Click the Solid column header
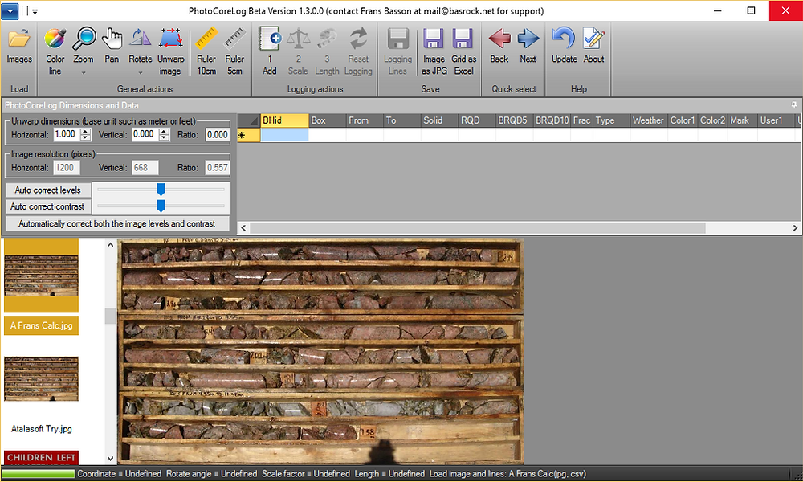 [x=439, y=120]
